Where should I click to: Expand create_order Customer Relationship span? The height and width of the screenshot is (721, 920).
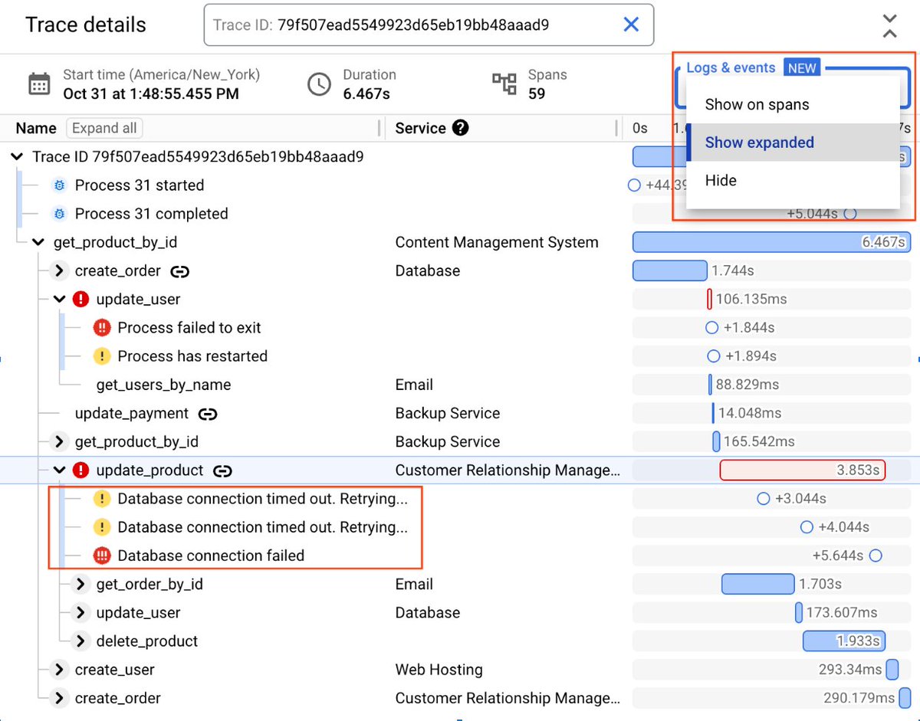point(59,698)
